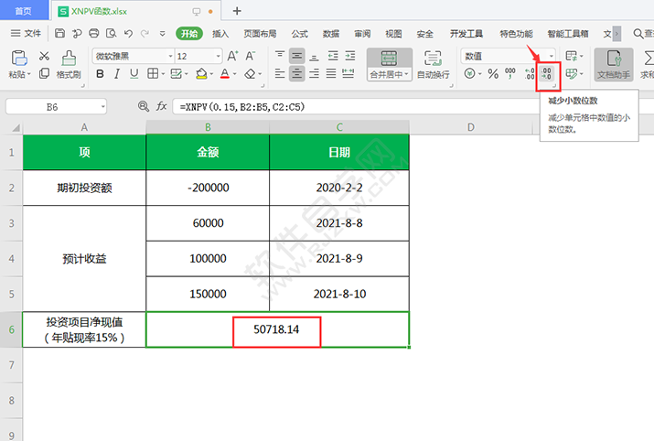Toggle Bottom vertical alignment
This screenshot has height=441, width=654.
[x=314, y=56]
